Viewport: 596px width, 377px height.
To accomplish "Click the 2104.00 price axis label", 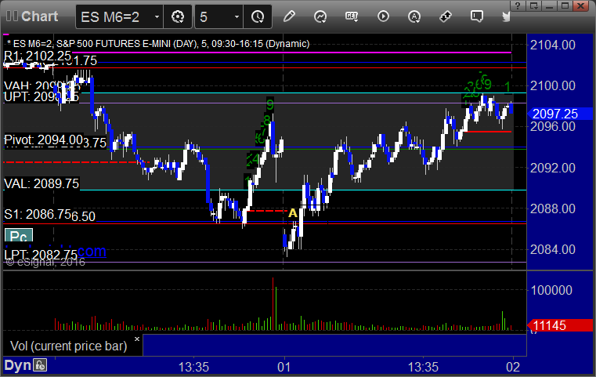I will pyautogui.click(x=553, y=45).
